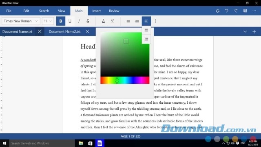Screen dimensions: 261x147
Task: Show hidden system tray icons
Action: click(x=223, y=143)
